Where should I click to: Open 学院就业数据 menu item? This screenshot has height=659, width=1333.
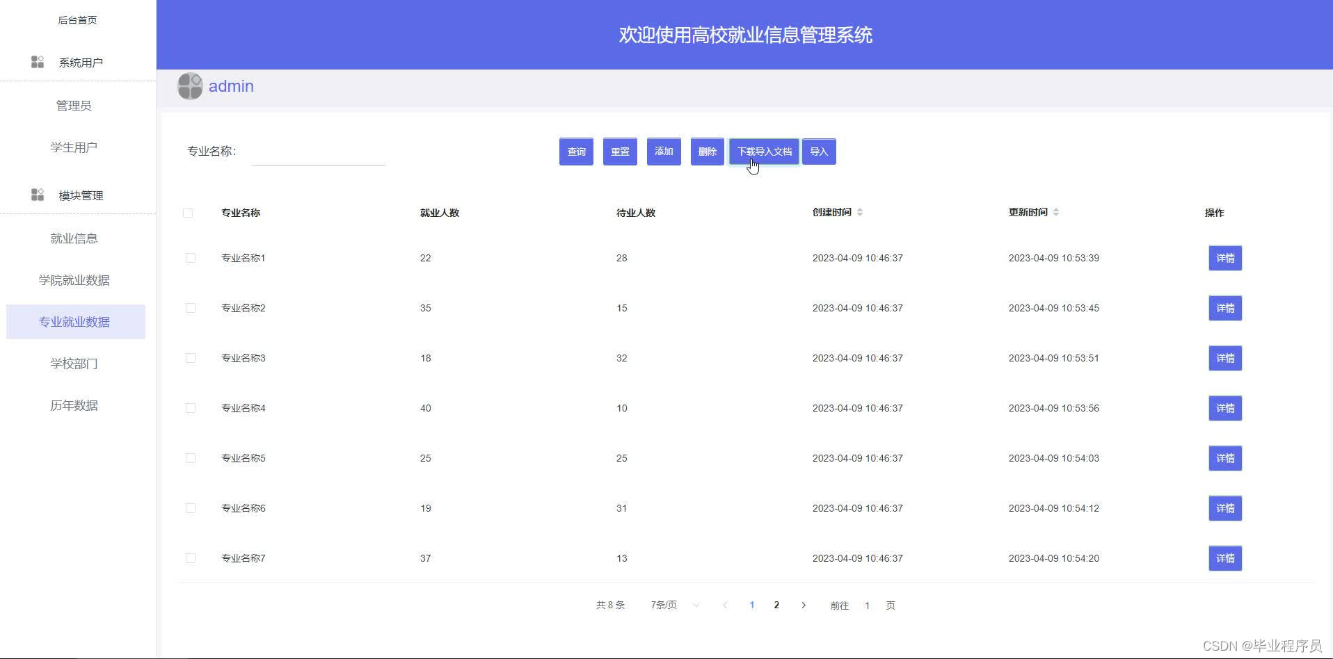(x=74, y=280)
